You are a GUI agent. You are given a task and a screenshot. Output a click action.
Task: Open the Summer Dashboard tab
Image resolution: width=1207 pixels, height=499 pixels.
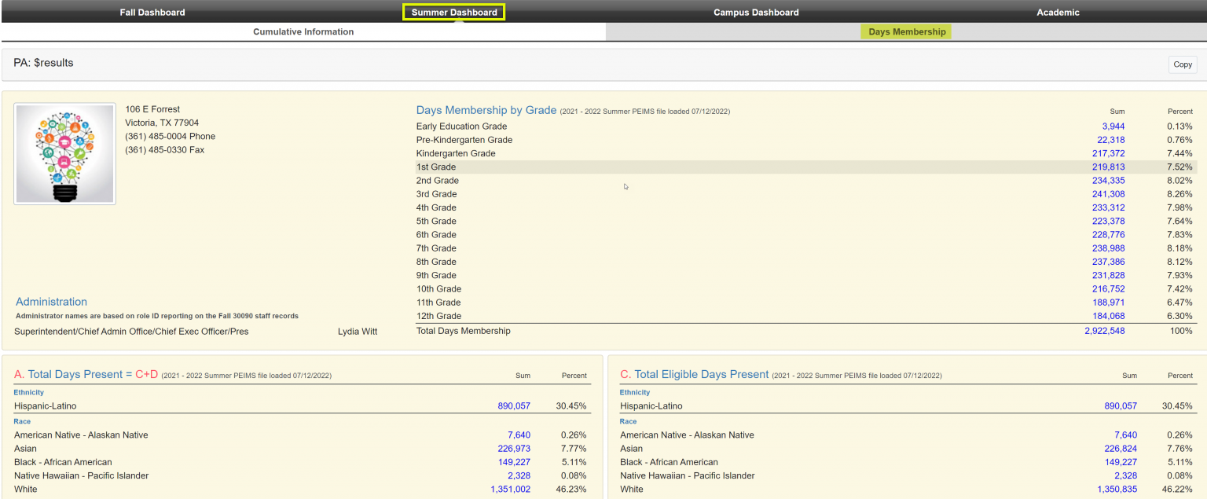tap(453, 12)
